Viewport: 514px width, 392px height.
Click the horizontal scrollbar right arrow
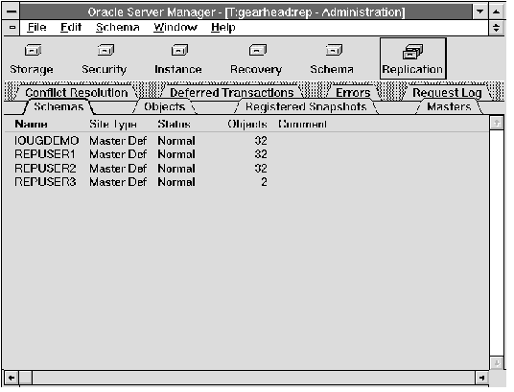tap(481, 379)
